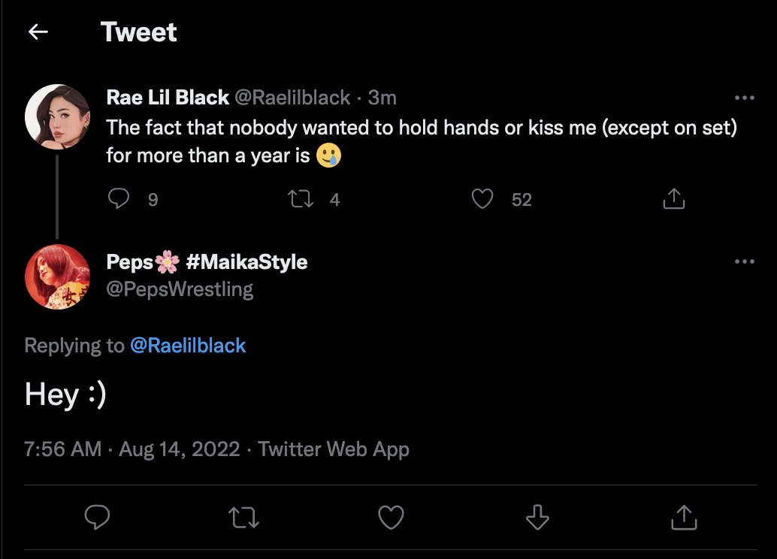
Task: Click the Twitter Web App source label
Action: point(334,449)
